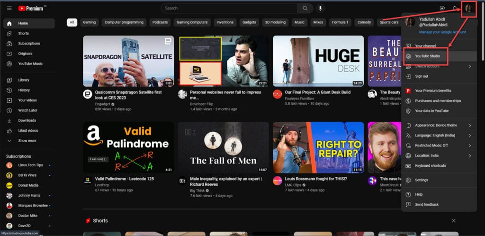485x236 pixels.
Task: Open Purchases and memberships
Action: (439, 101)
